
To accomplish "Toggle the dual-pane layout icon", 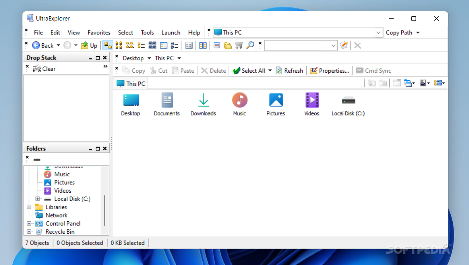I will 203,45.
